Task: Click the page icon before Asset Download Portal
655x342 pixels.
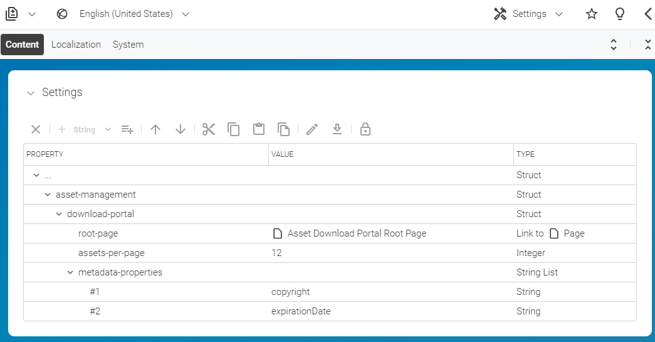Action: [278, 233]
